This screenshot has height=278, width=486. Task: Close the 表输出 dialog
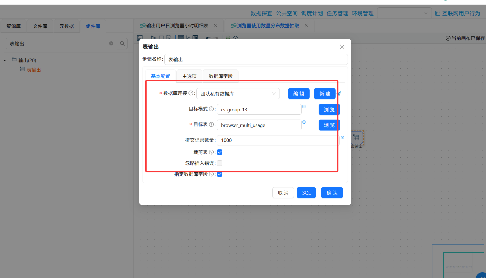tap(342, 47)
